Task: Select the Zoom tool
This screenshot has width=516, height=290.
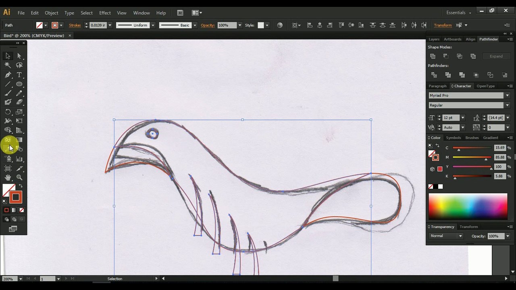Action: pyautogui.click(x=19, y=178)
